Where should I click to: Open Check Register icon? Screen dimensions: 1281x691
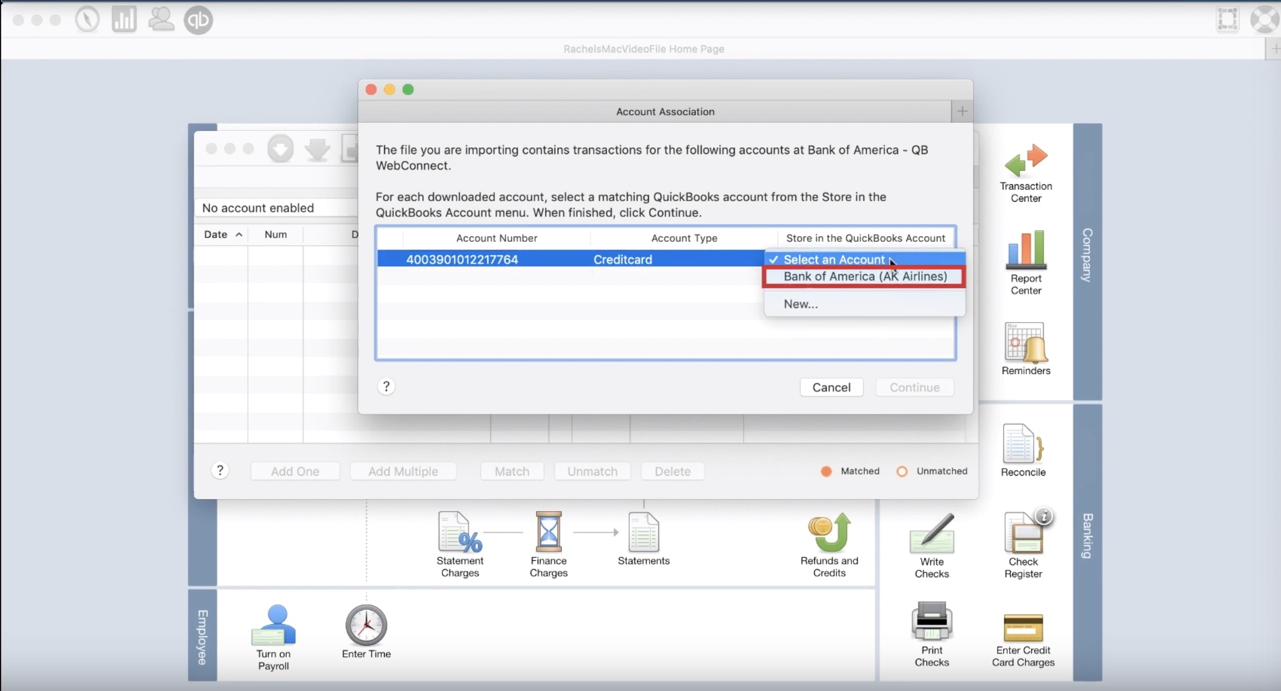(x=1023, y=533)
